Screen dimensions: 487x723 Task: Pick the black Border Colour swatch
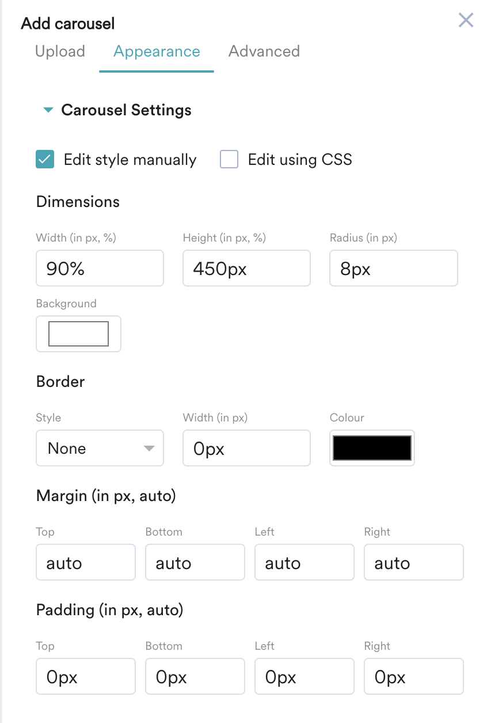pos(372,448)
